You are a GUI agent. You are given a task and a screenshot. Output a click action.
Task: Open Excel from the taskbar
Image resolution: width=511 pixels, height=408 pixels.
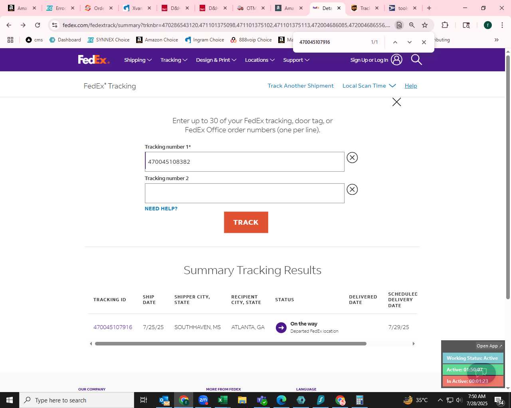tap(222, 400)
